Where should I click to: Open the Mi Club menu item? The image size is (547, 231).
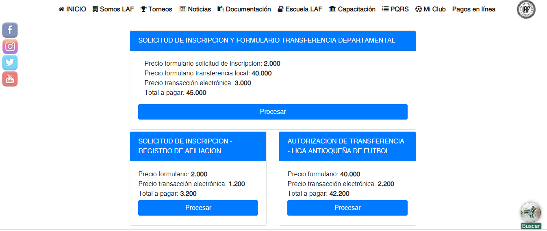pyautogui.click(x=430, y=9)
